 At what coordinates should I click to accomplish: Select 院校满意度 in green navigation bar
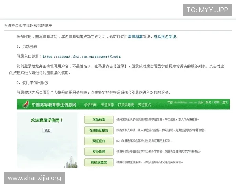point(126,105)
